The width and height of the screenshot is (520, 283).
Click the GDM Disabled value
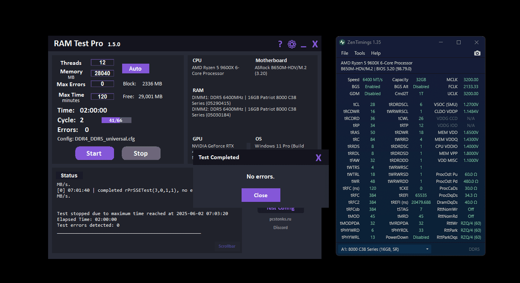[372, 94]
